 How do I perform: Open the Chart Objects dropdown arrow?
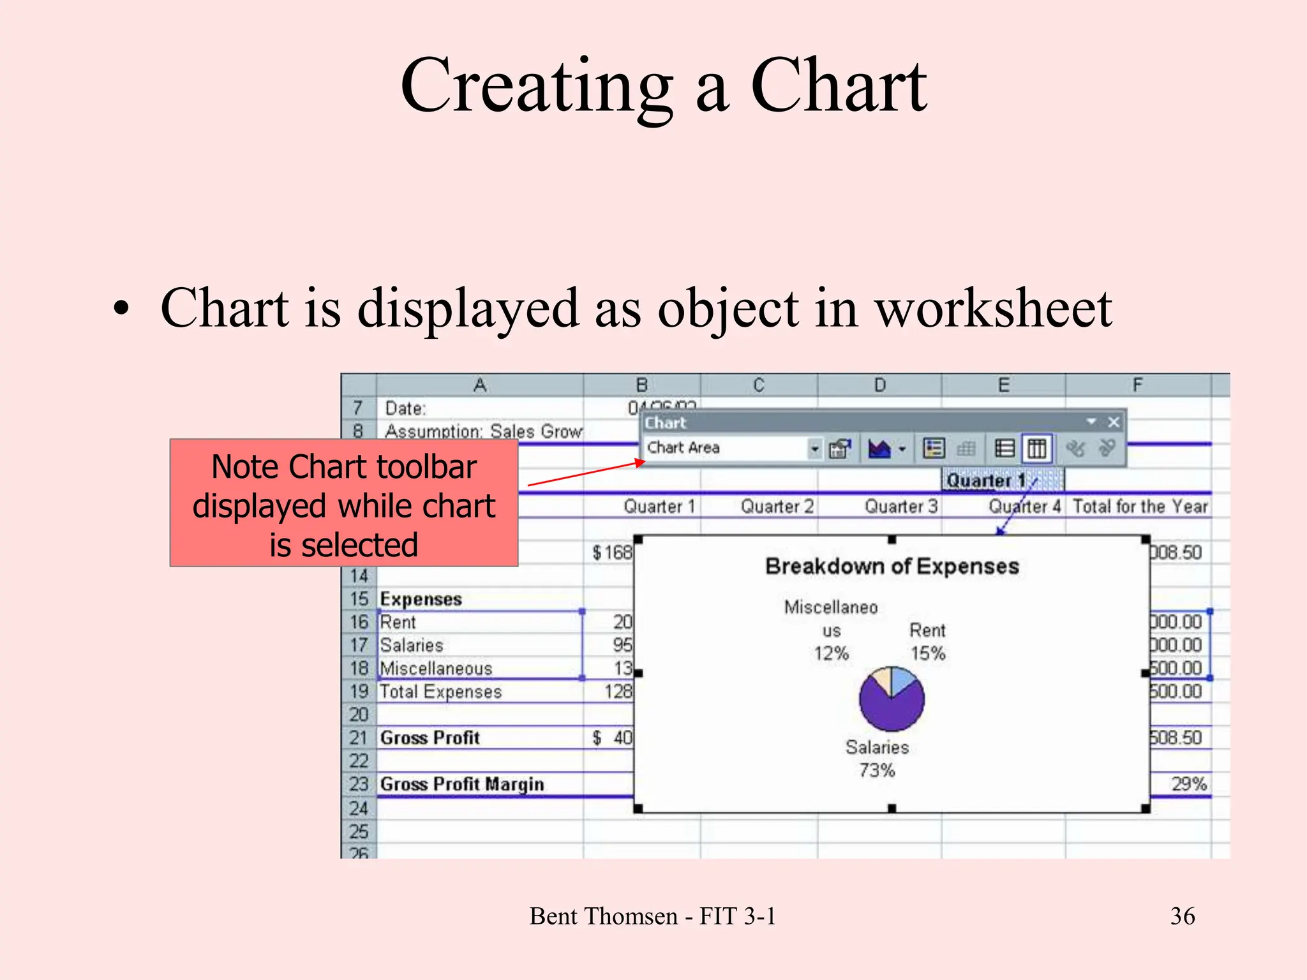pos(814,449)
